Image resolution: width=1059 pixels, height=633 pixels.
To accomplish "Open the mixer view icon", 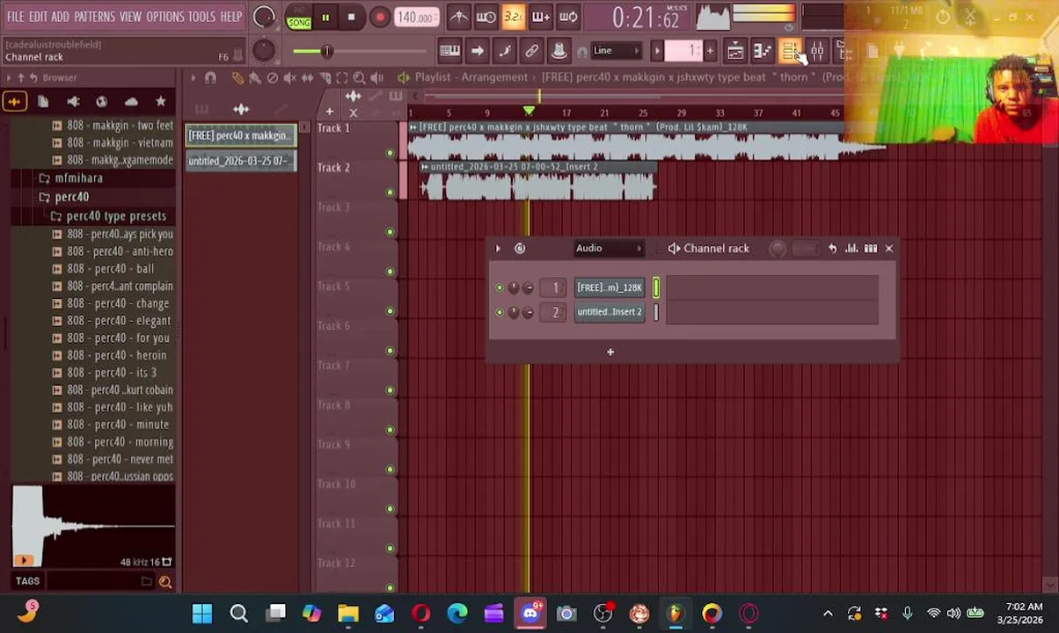I will (817, 51).
